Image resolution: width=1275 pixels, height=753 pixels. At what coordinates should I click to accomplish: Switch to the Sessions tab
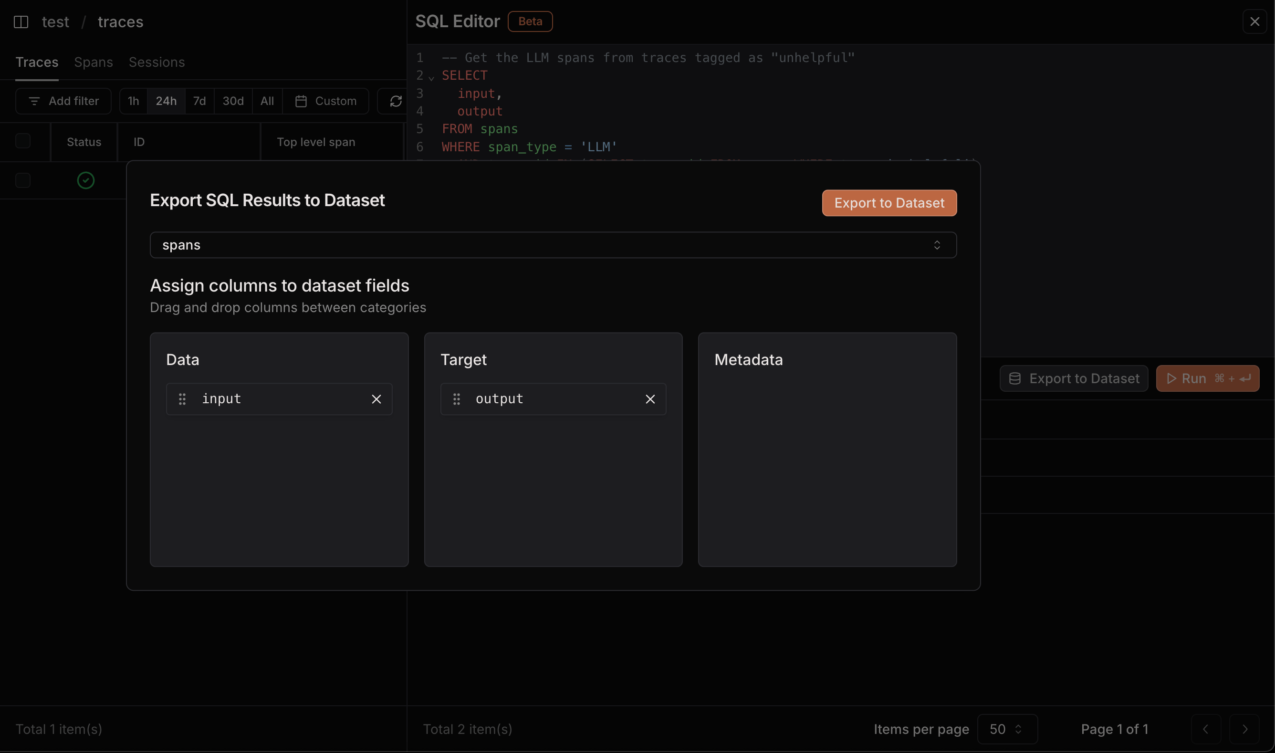(x=157, y=62)
